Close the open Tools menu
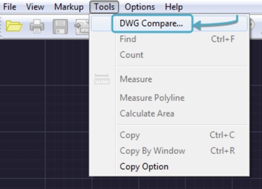The width and height of the screenshot is (262, 189). [104, 7]
